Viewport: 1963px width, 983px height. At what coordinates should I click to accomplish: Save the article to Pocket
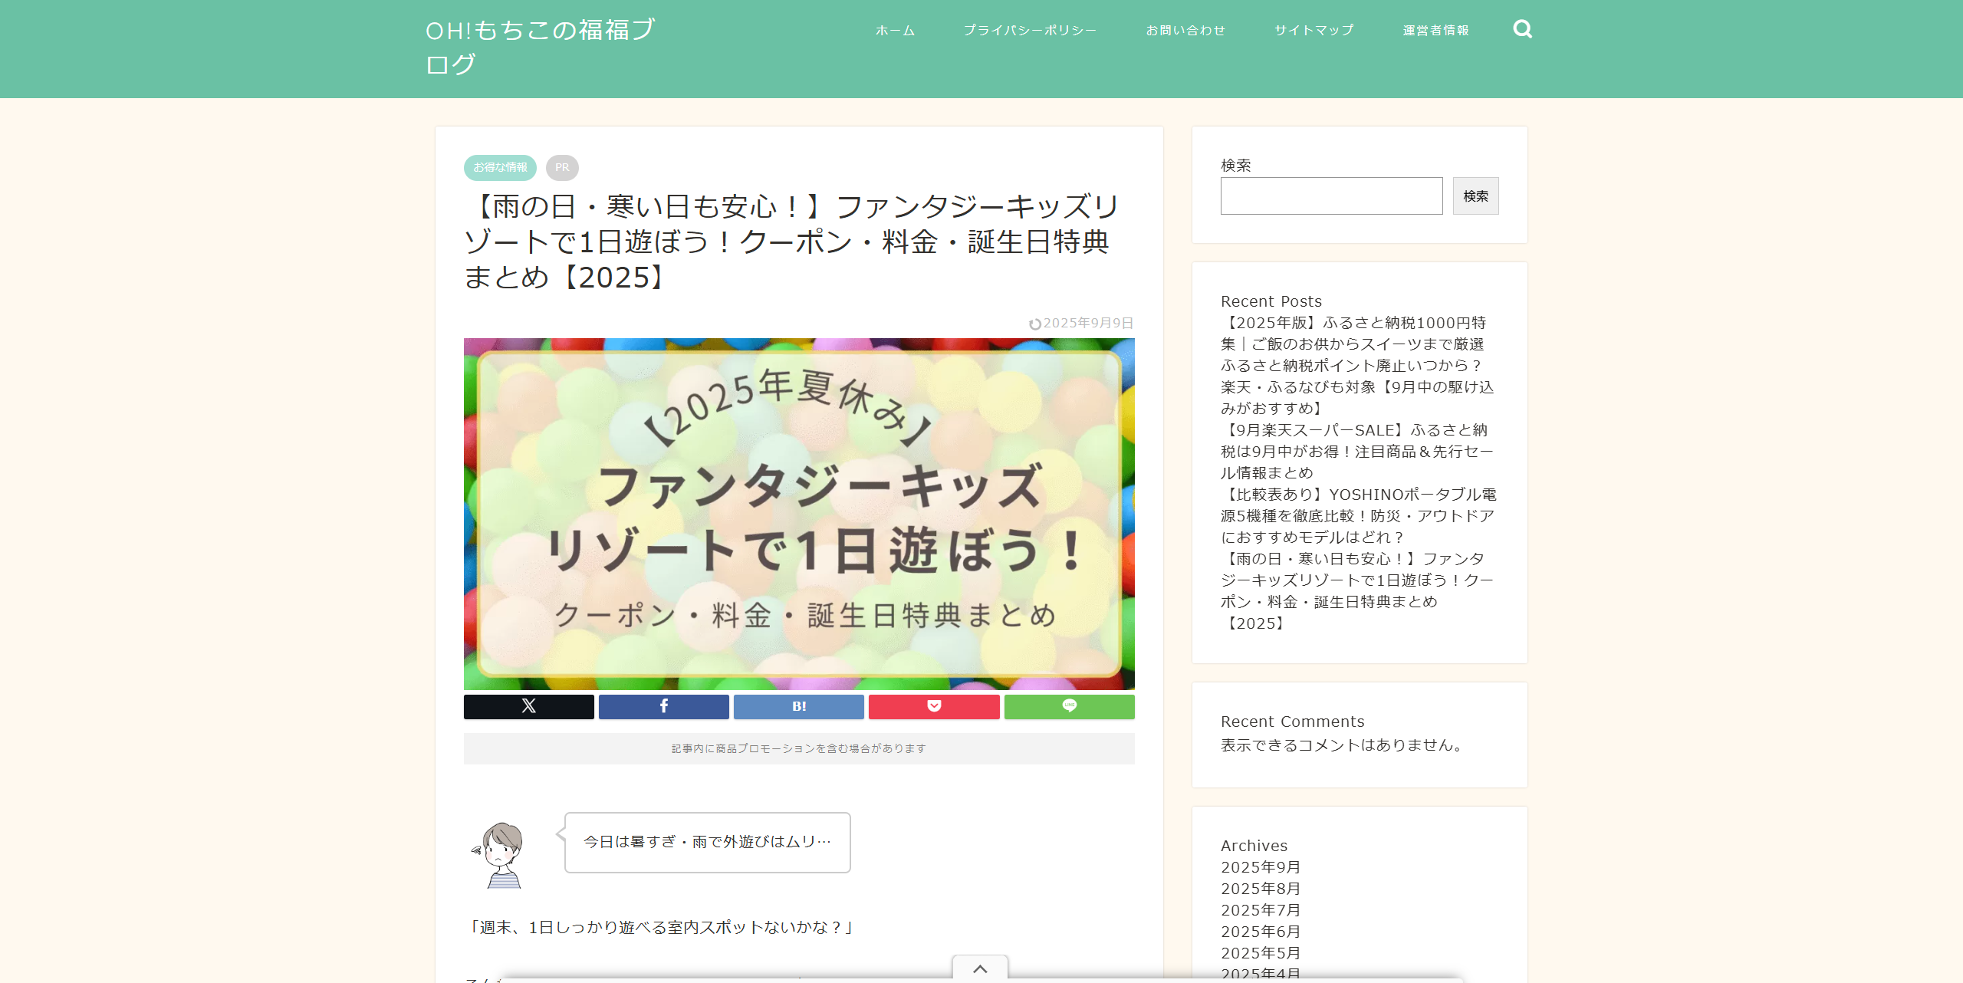[933, 706]
